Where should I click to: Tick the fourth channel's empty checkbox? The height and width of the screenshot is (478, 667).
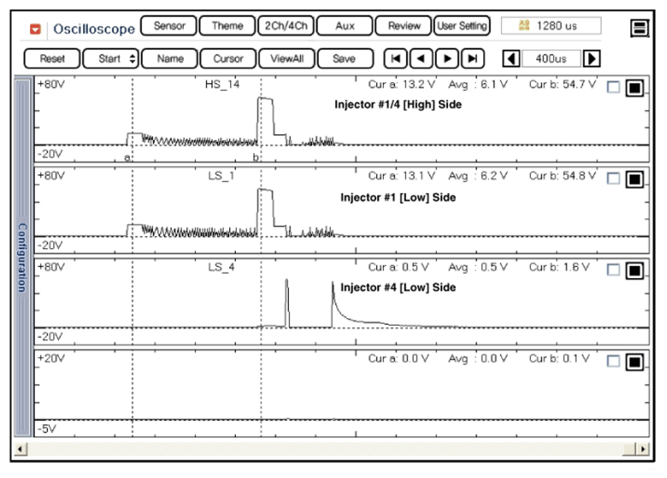pyautogui.click(x=612, y=362)
